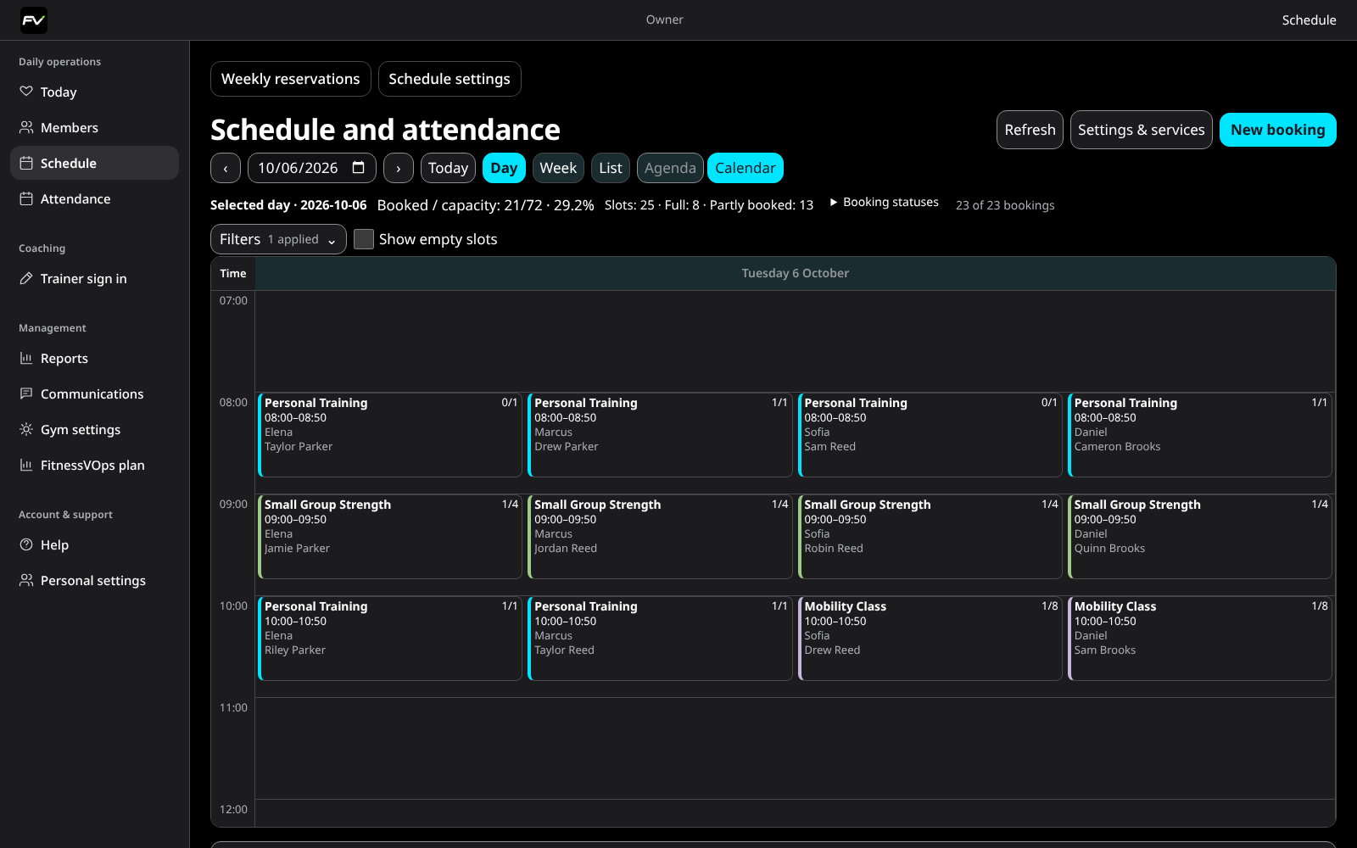Select the Calendar view mode
Viewport: 1357px width, 848px height.
click(x=746, y=168)
